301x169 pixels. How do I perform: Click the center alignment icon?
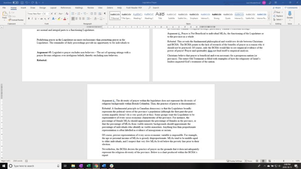click(77, 18)
